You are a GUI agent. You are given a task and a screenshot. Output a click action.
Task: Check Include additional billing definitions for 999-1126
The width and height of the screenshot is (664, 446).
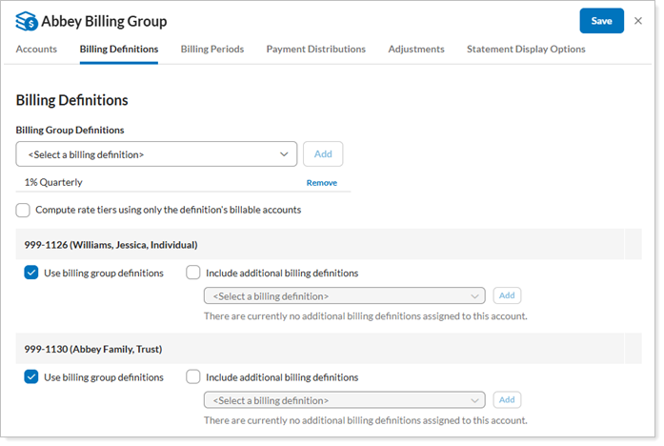193,273
